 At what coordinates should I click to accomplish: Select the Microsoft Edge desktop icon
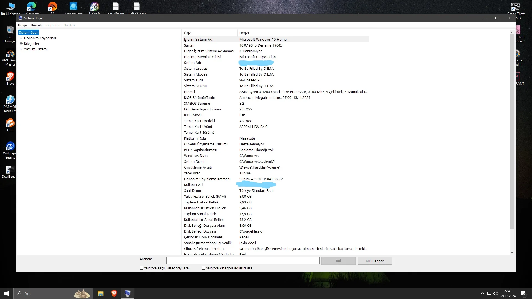tap(31, 8)
